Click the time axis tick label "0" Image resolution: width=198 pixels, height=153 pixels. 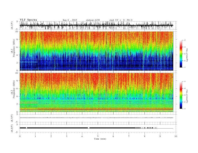20,136
